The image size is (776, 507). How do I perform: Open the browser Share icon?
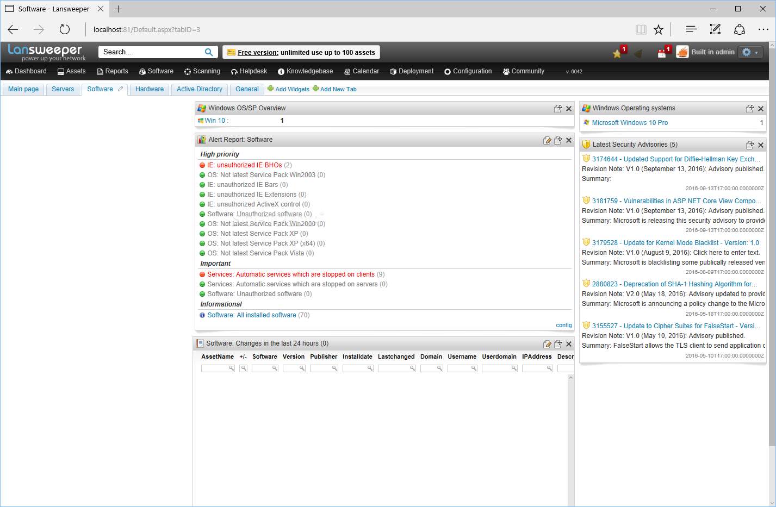pos(740,29)
